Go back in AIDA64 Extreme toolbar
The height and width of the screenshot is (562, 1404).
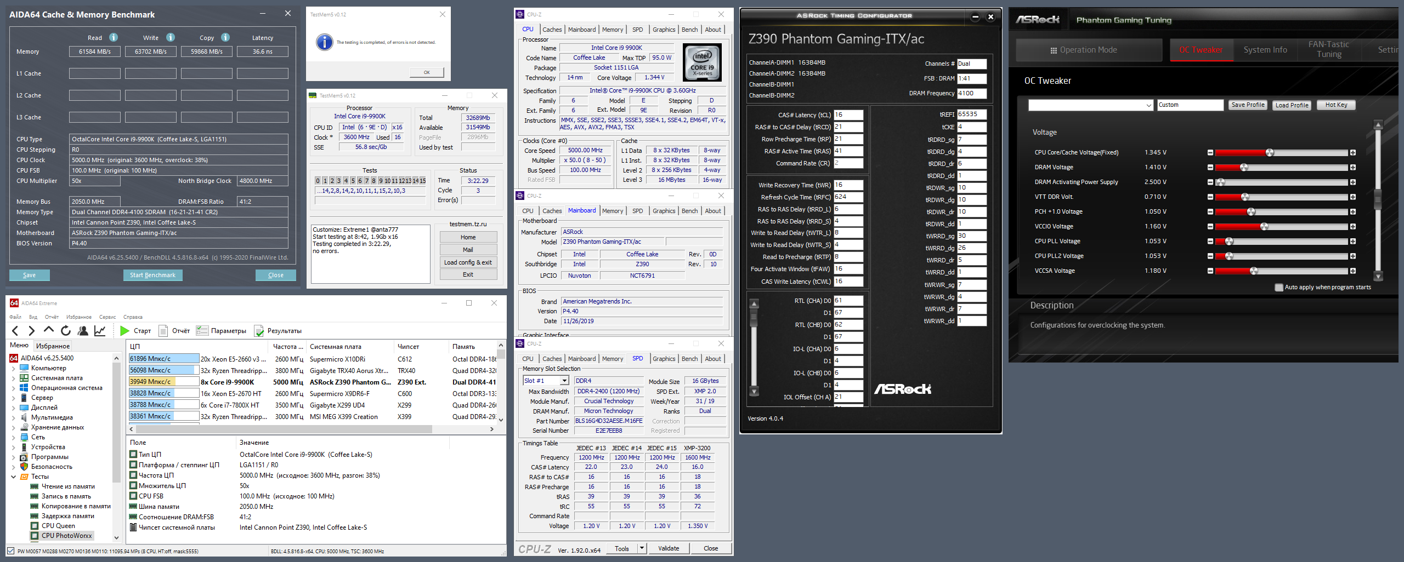pos(15,330)
